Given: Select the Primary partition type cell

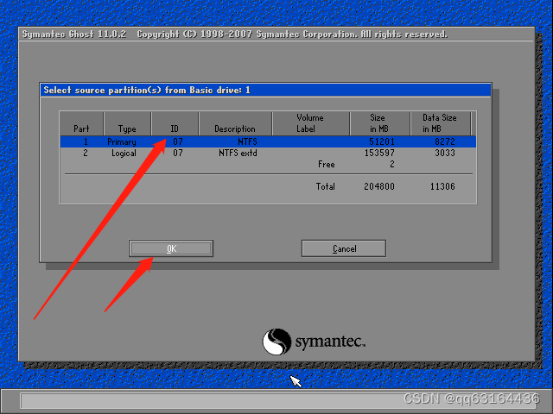Looking at the screenshot, I should pos(122,141).
